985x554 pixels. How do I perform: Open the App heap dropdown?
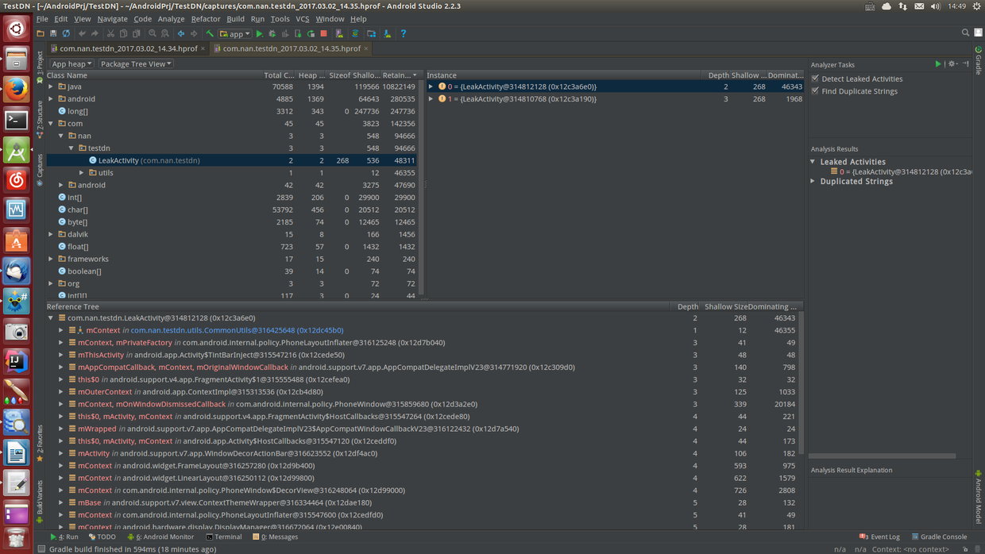point(71,63)
